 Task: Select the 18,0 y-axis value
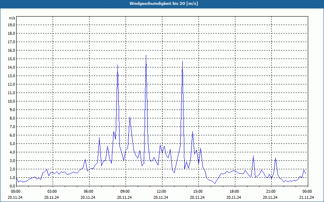tap(11, 34)
